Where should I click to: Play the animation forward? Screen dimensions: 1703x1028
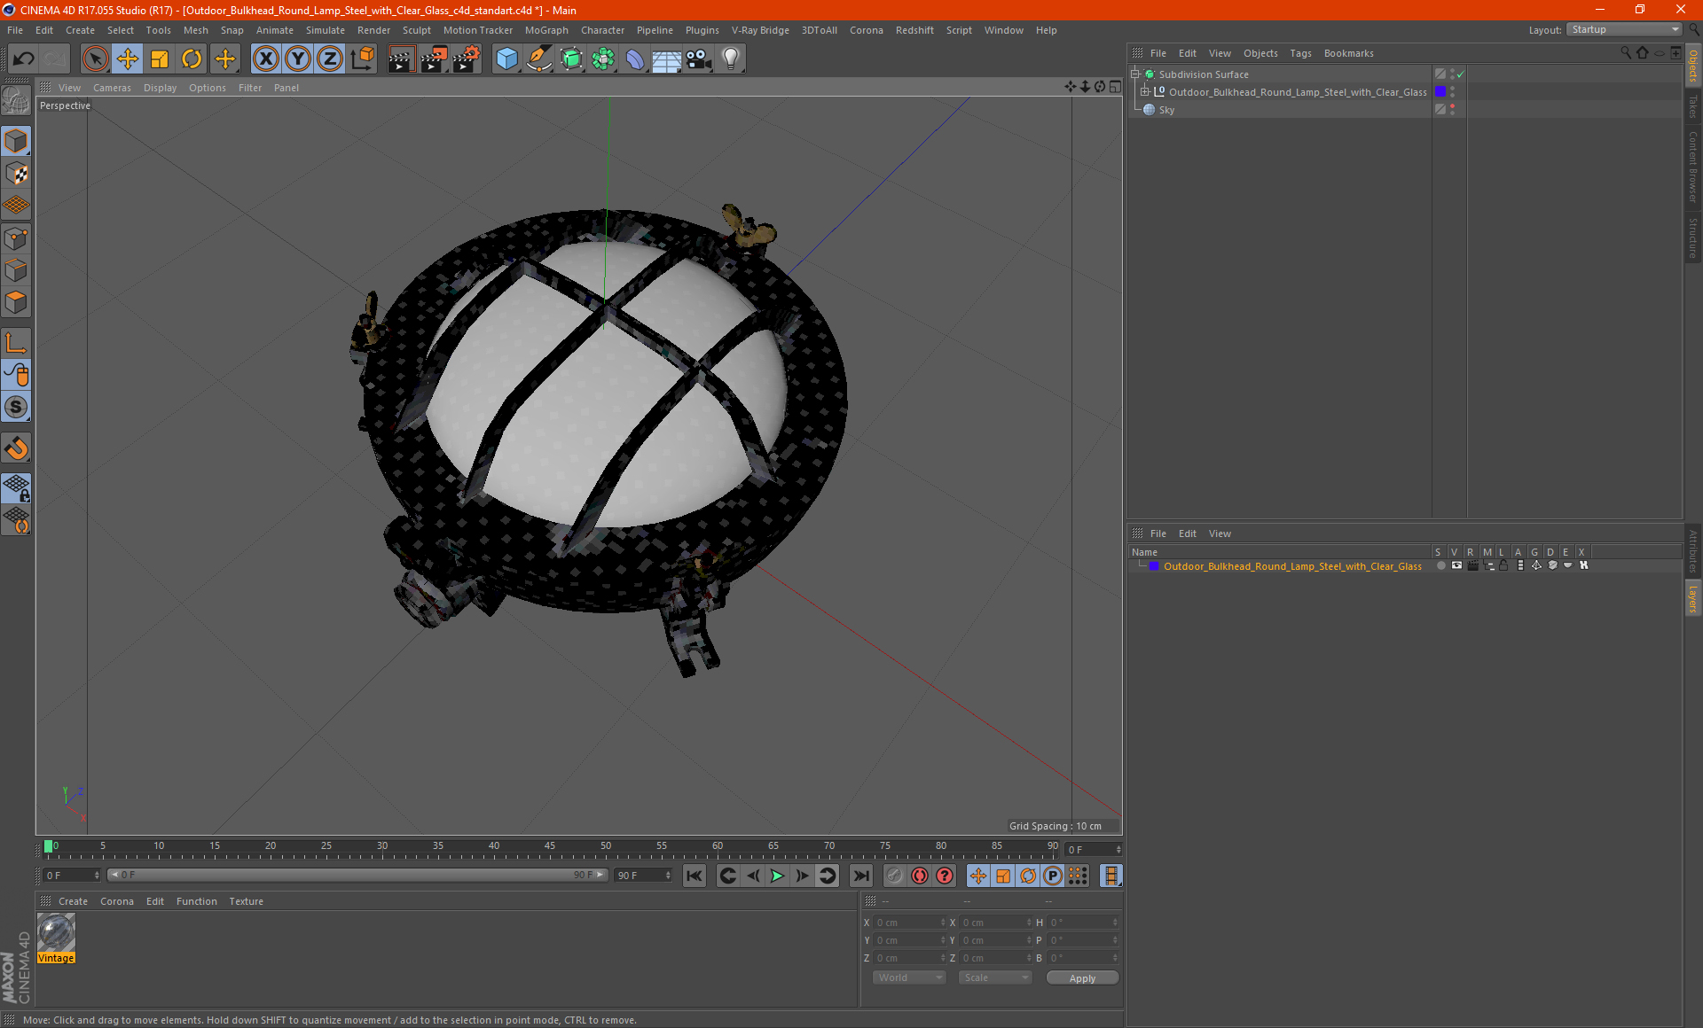point(777,876)
